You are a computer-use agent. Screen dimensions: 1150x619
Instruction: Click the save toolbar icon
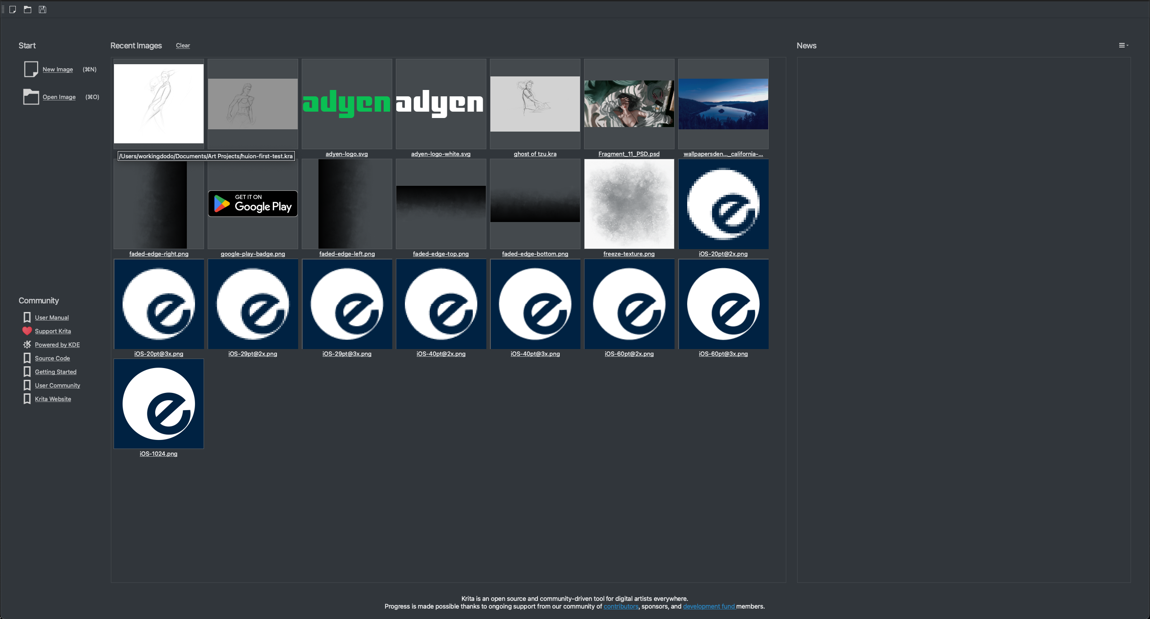[43, 9]
